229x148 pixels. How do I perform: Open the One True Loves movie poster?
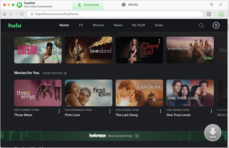[x=190, y=93]
